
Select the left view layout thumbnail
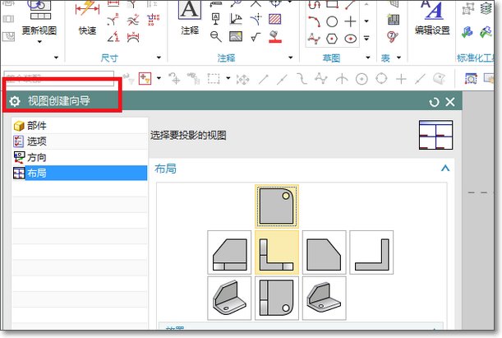pos(229,252)
